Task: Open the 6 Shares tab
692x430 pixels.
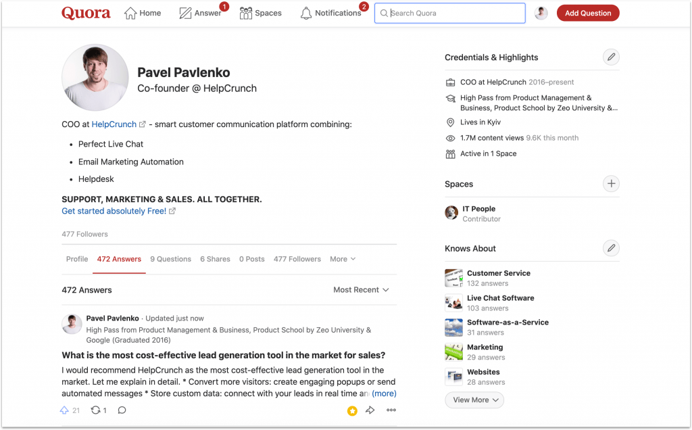Action: pos(216,259)
